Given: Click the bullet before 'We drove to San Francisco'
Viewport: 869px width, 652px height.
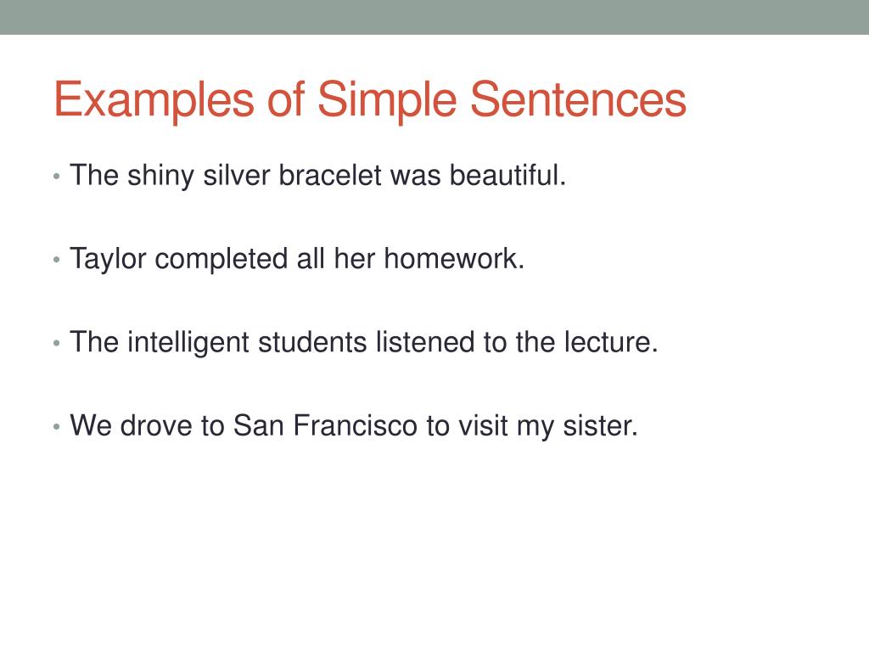Looking at the screenshot, I should (x=57, y=427).
